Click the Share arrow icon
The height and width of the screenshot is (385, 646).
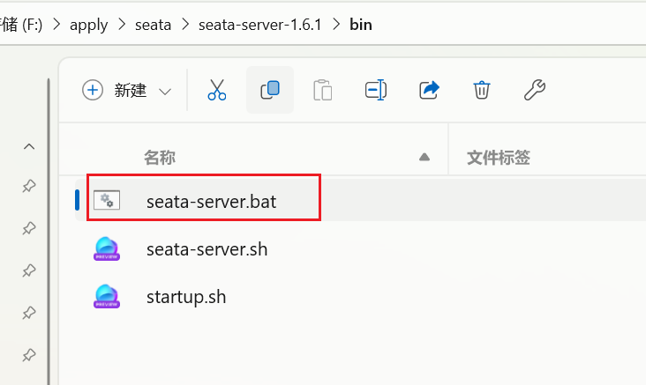(x=429, y=90)
